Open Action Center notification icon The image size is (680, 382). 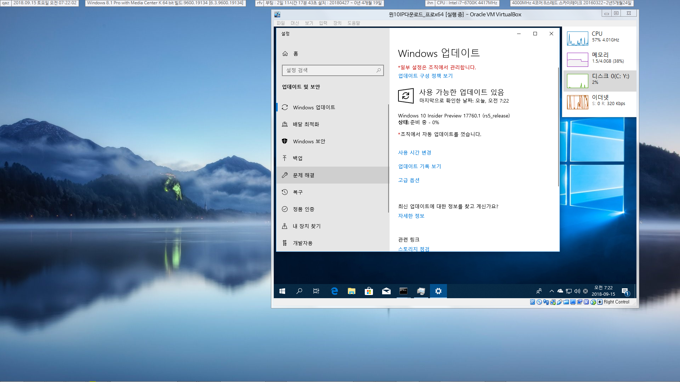click(x=625, y=291)
